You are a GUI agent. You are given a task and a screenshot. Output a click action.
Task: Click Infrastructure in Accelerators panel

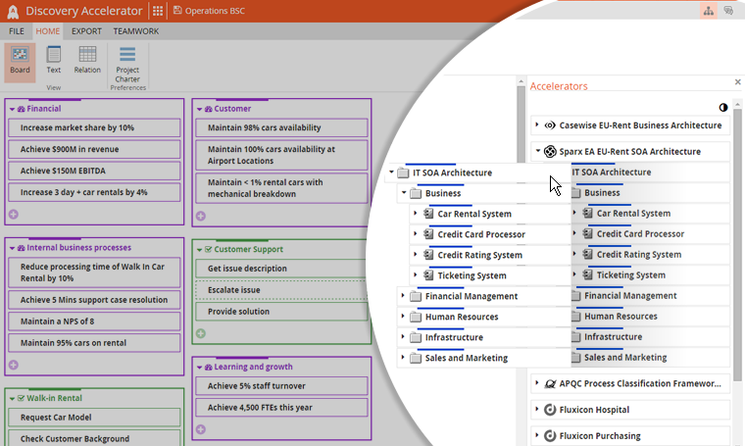point(613,337)
